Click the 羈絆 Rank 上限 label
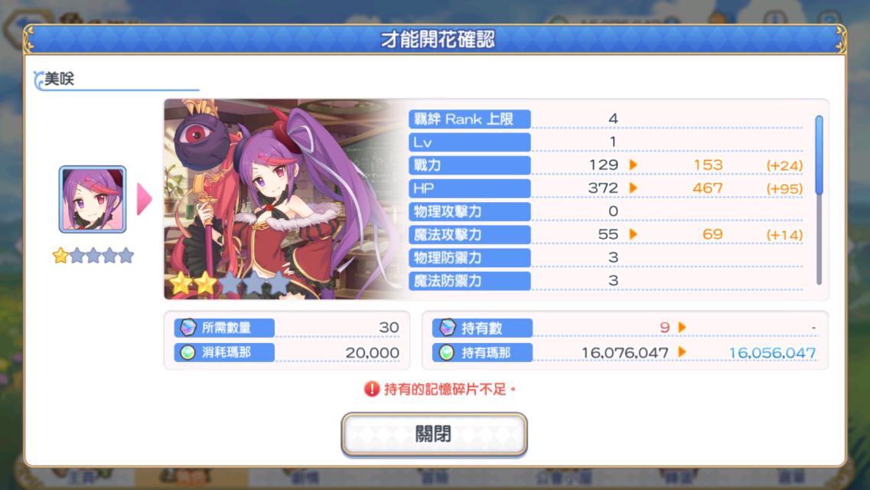The image size is (870, 490). tap(469, 119)
